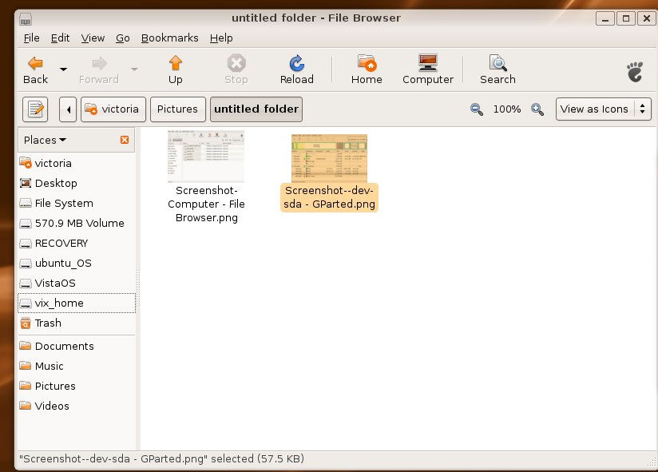
Task: Maximize the File Browser window
Action: click(x=626, y=19)
